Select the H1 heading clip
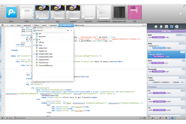This screenshot has height=124, width=186. (x=166, y=93)
